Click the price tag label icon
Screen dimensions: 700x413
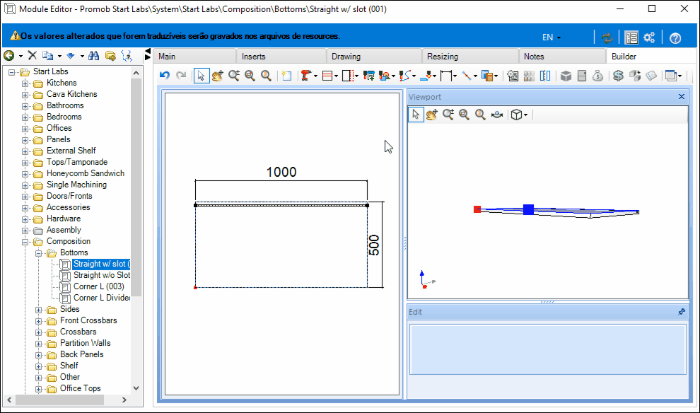651,76
